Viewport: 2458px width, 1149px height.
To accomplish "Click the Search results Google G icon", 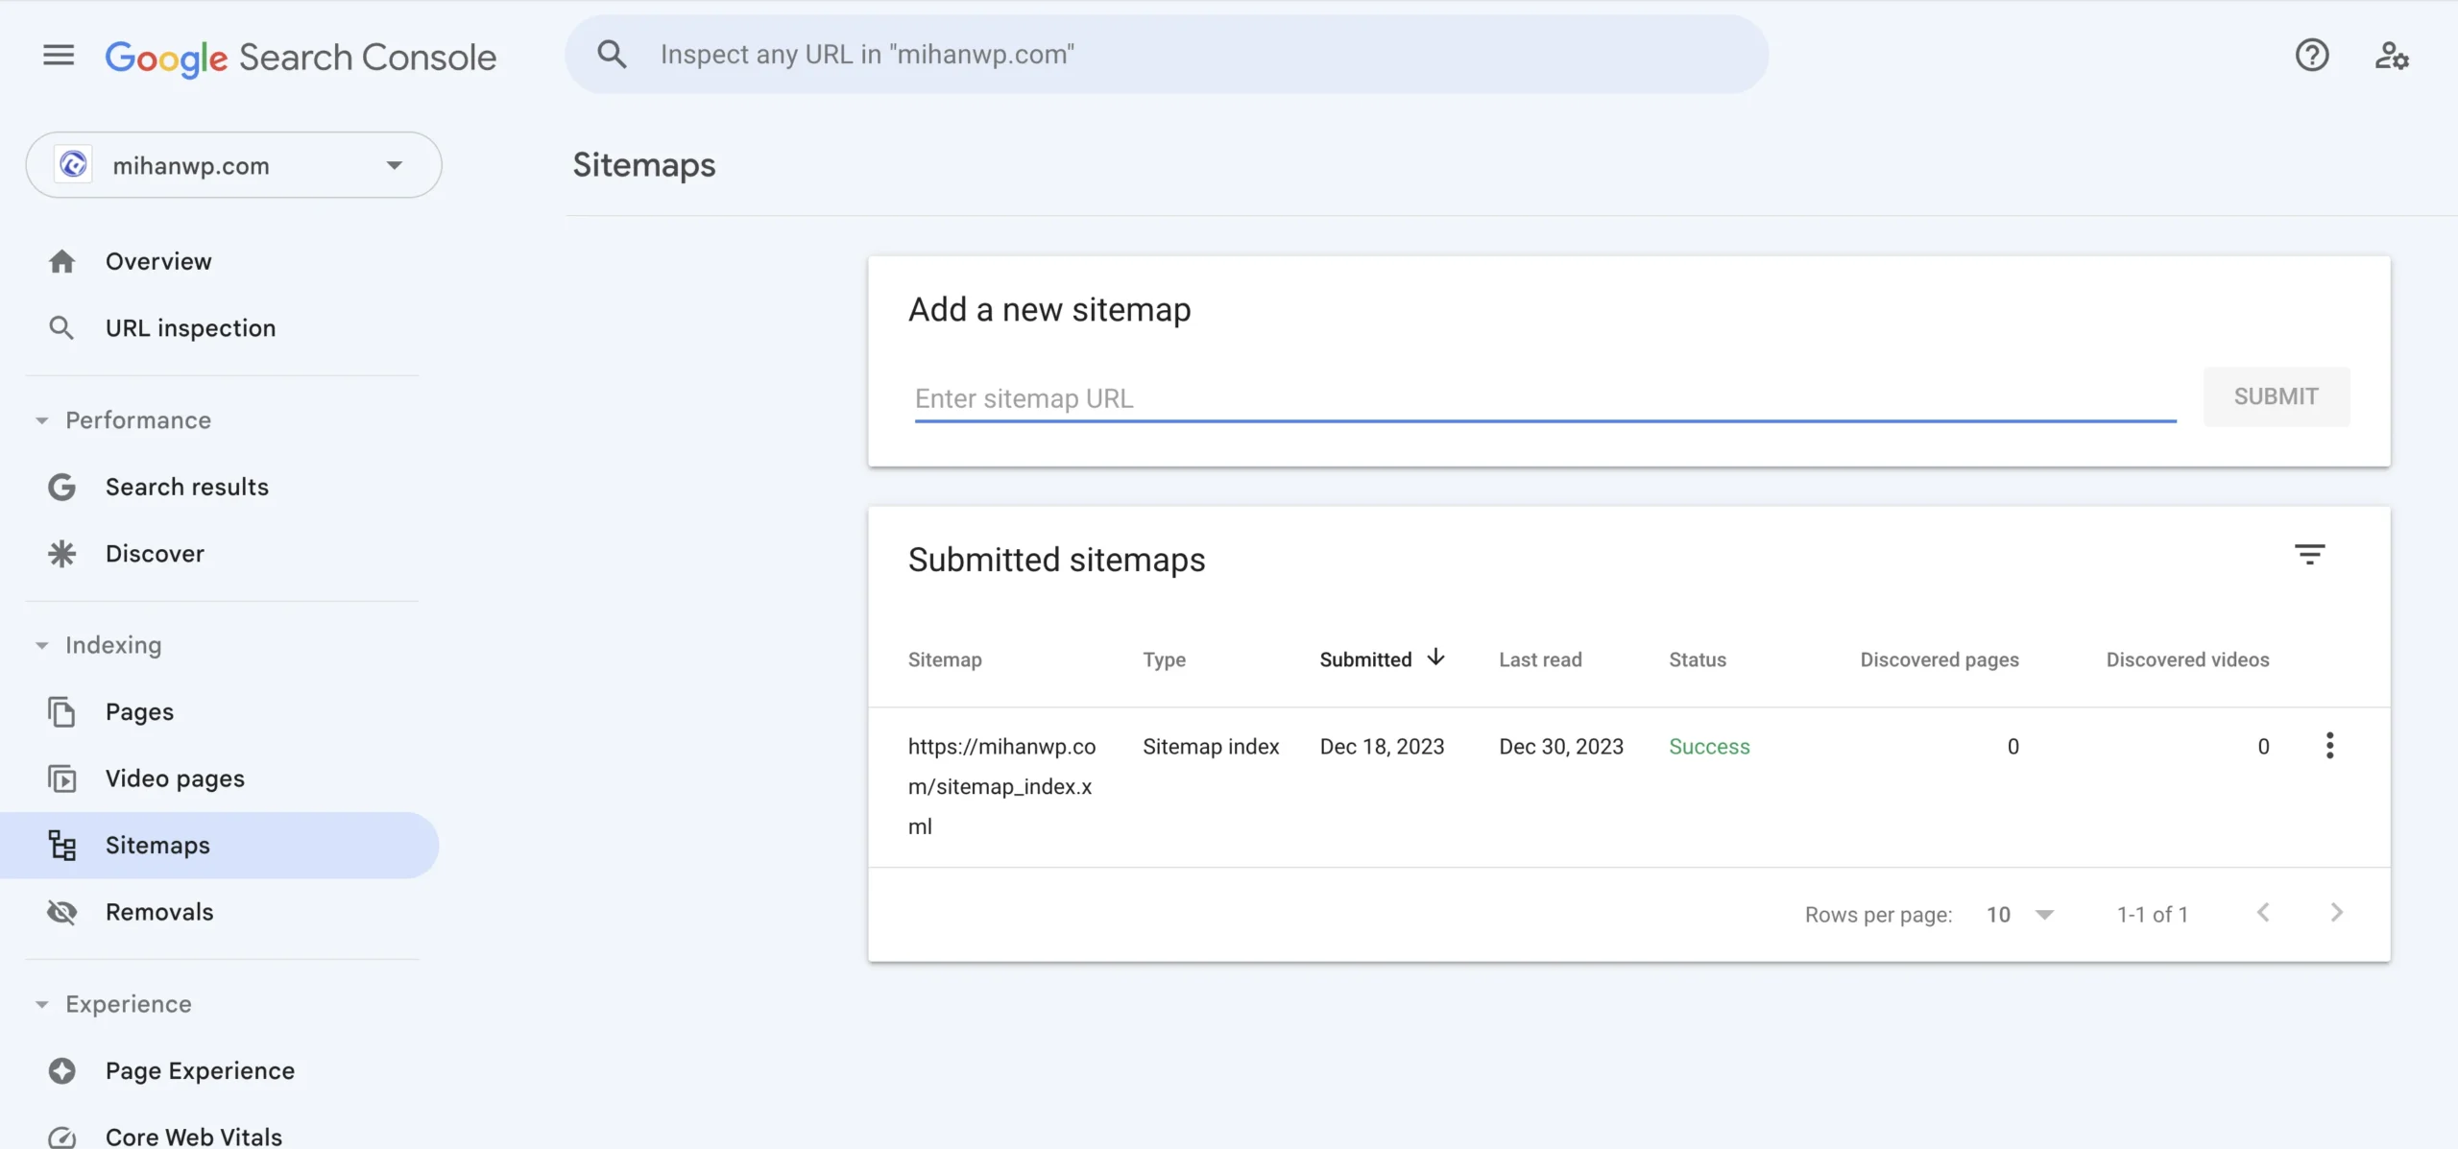I will click(61, 487).
